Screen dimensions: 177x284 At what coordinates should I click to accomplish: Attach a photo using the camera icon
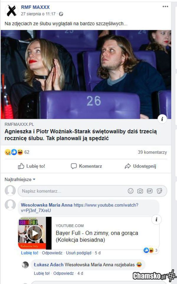point(140,191)
